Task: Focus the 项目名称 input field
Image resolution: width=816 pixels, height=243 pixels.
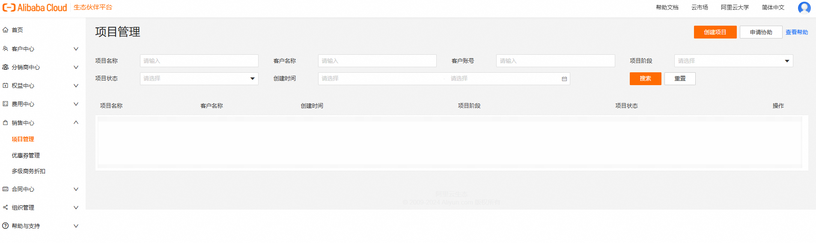Action: coord(199,61)
